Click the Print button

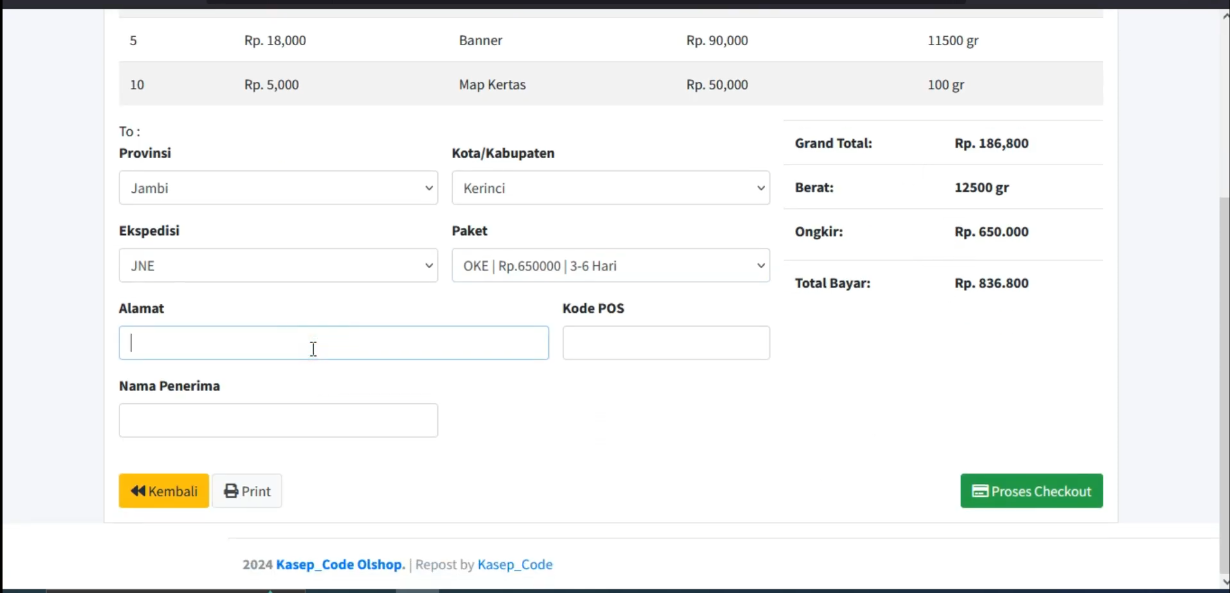point(247,491)
